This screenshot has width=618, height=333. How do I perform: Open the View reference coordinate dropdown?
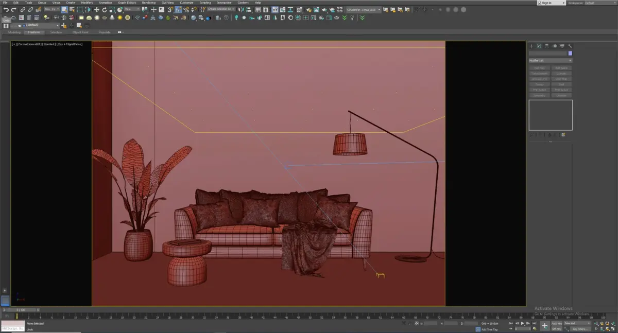tap(132, 9)
